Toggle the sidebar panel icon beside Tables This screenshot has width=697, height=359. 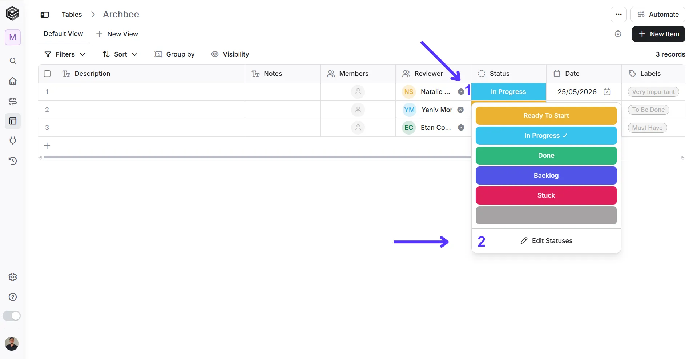click(45, 15)
